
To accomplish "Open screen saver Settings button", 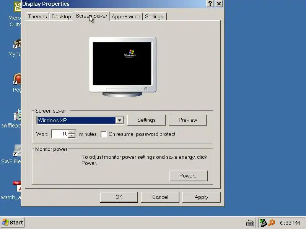I will pos(146,120).
